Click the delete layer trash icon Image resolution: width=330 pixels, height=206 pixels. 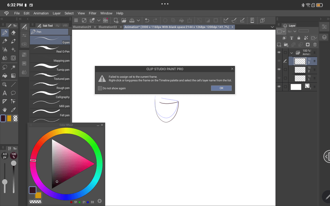[315, 45]
